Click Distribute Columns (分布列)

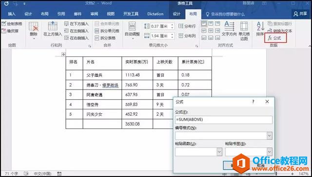[187, 36]
